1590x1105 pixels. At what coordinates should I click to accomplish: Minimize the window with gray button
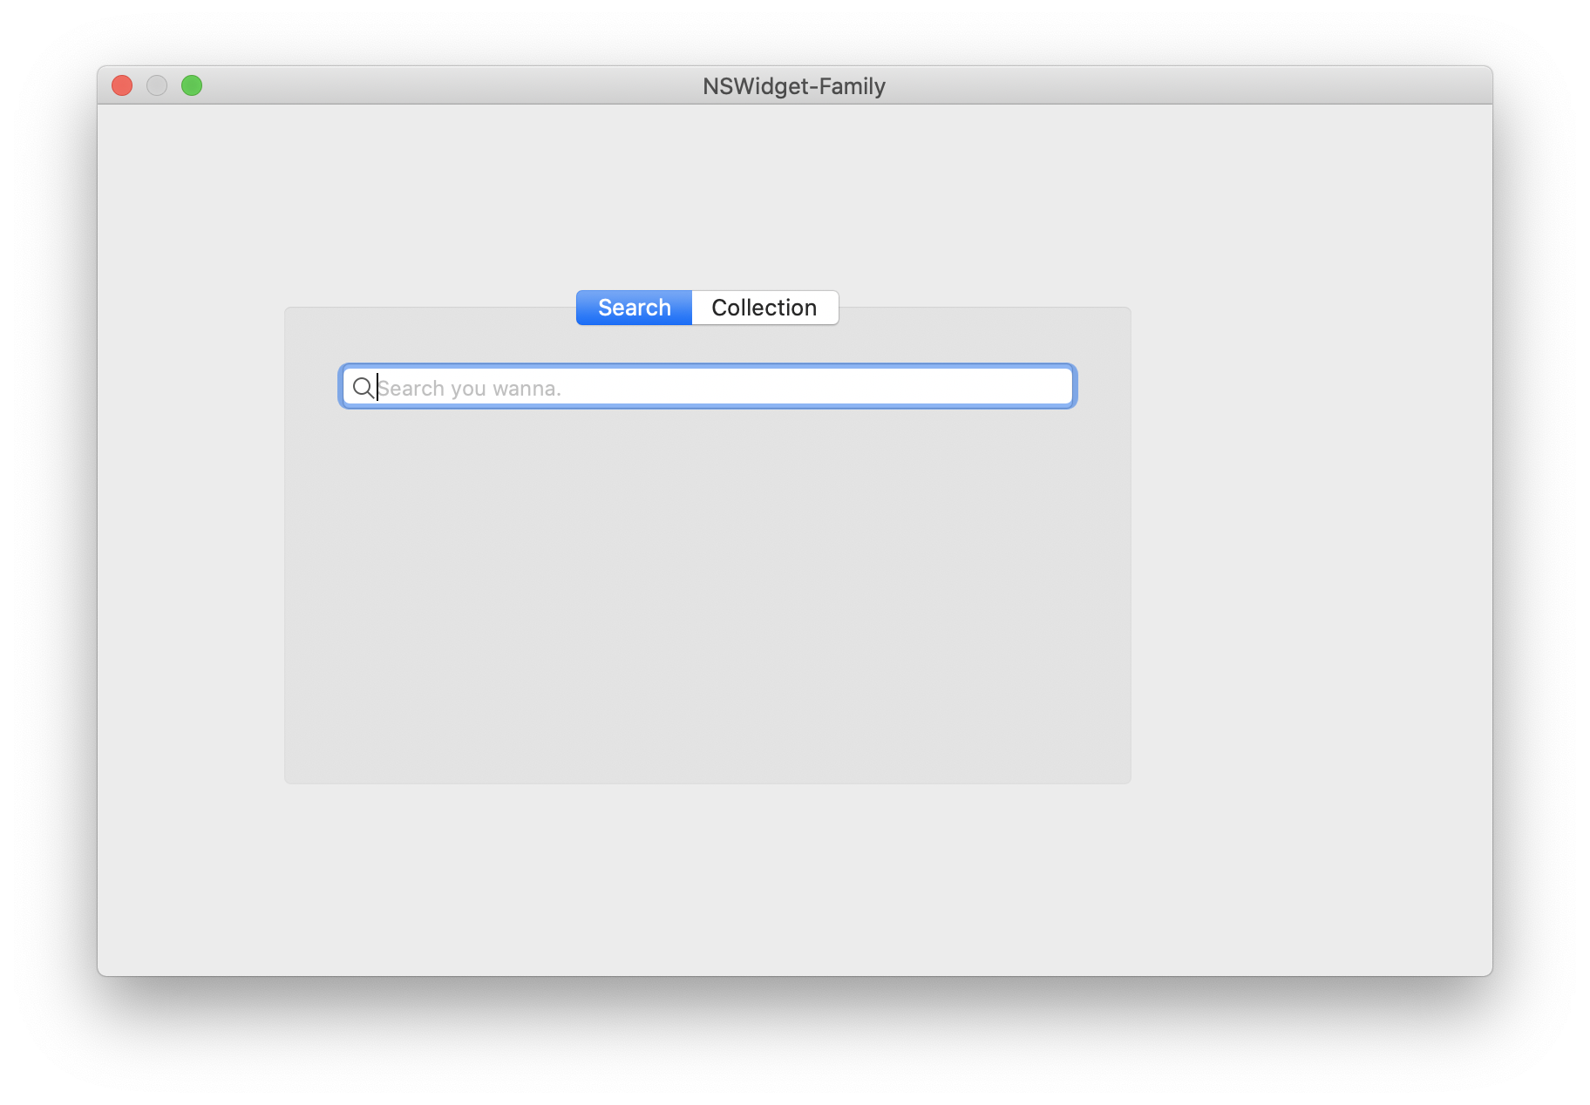point(157,85)
